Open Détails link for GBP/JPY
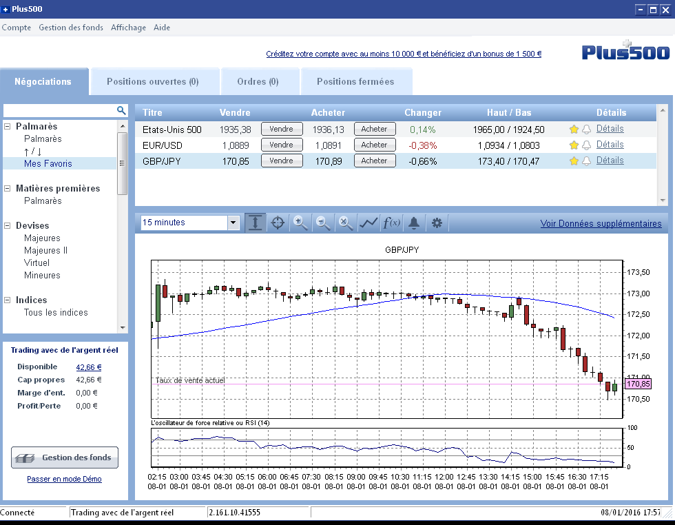675x525 pixels. [610, 161]
